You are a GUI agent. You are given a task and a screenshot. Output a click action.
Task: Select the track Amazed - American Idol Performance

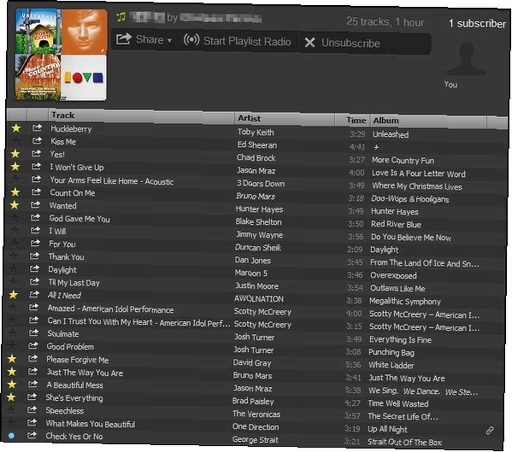coord(111,309)
